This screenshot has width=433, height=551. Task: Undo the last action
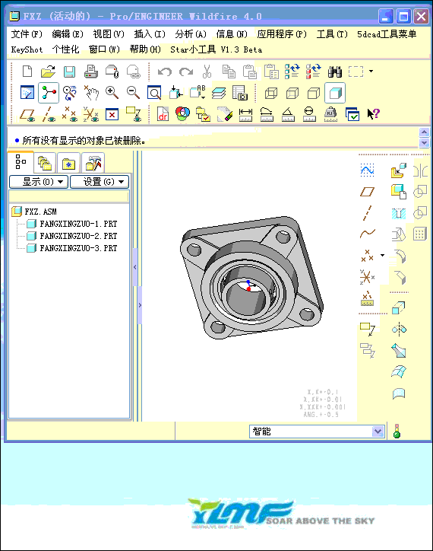click(165, 72)
